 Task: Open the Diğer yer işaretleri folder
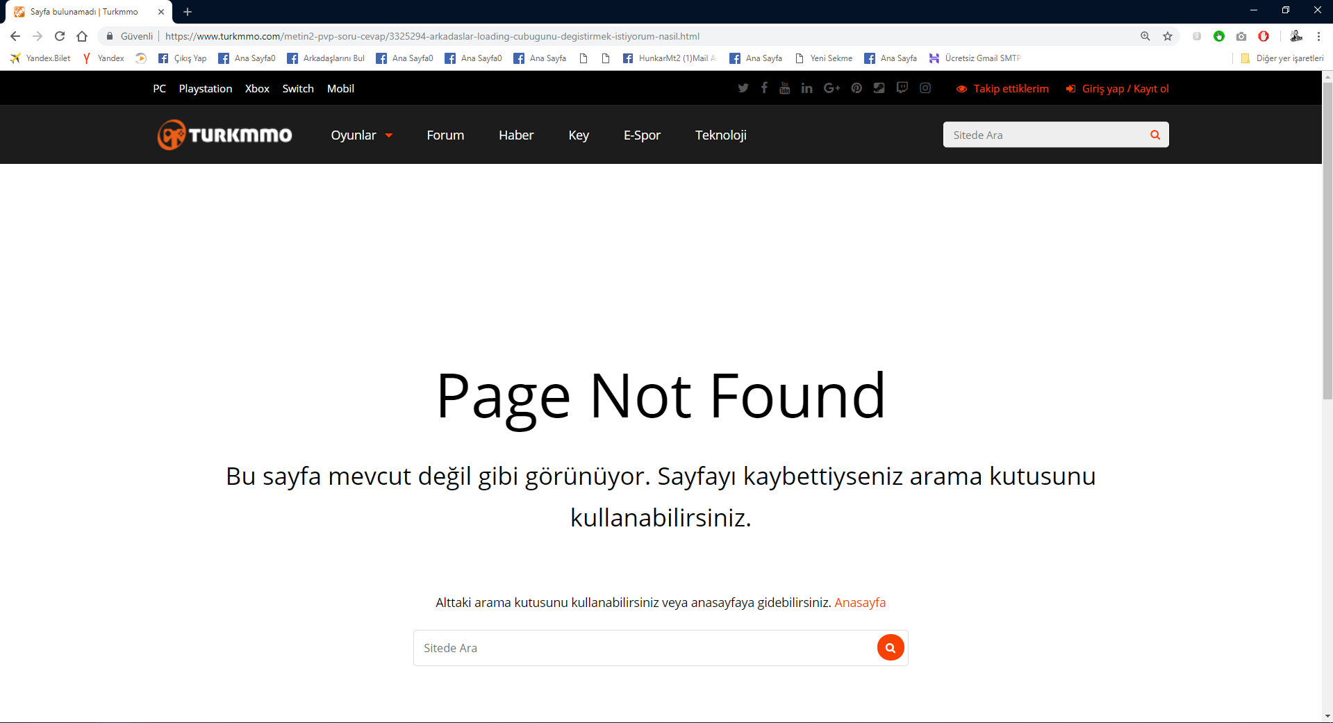point(1282,58)
